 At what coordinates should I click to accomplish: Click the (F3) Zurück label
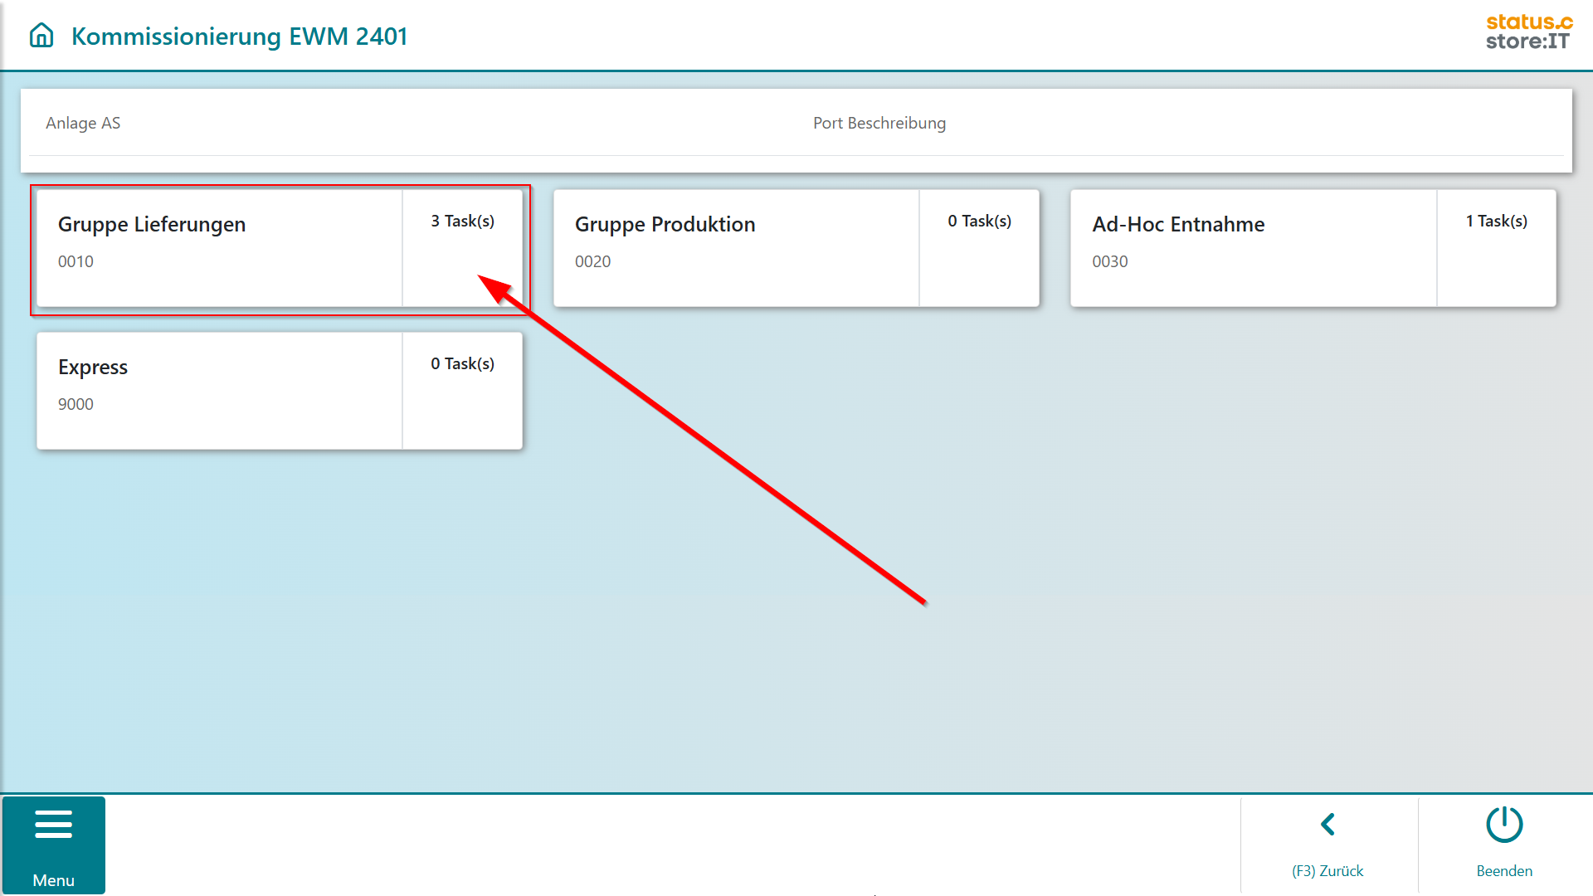click(1327, 870)
